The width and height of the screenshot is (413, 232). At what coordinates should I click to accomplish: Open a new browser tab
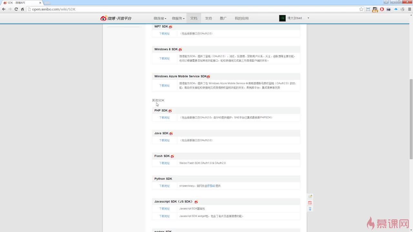(47, 3)
